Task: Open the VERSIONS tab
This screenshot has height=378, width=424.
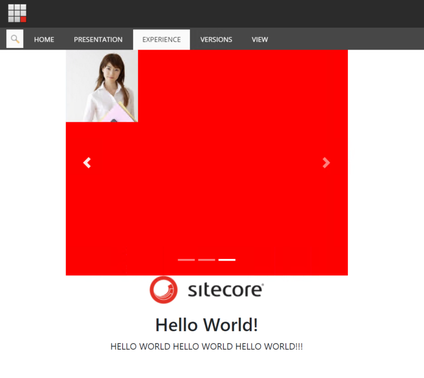Action: pos(216,39)
